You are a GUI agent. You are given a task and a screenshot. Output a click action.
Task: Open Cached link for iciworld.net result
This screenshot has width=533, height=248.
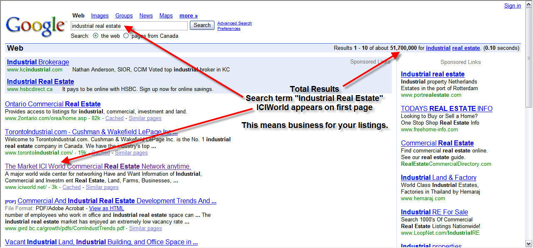point(72,187)
